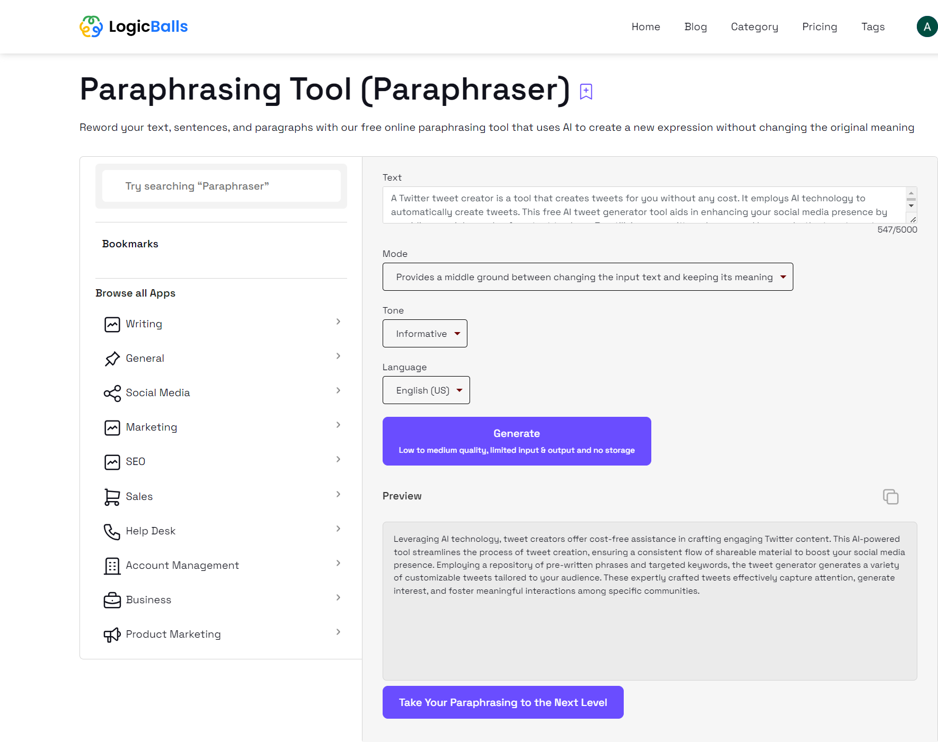
Task: Click the Bookmarks heading
Action: [130, 244]
